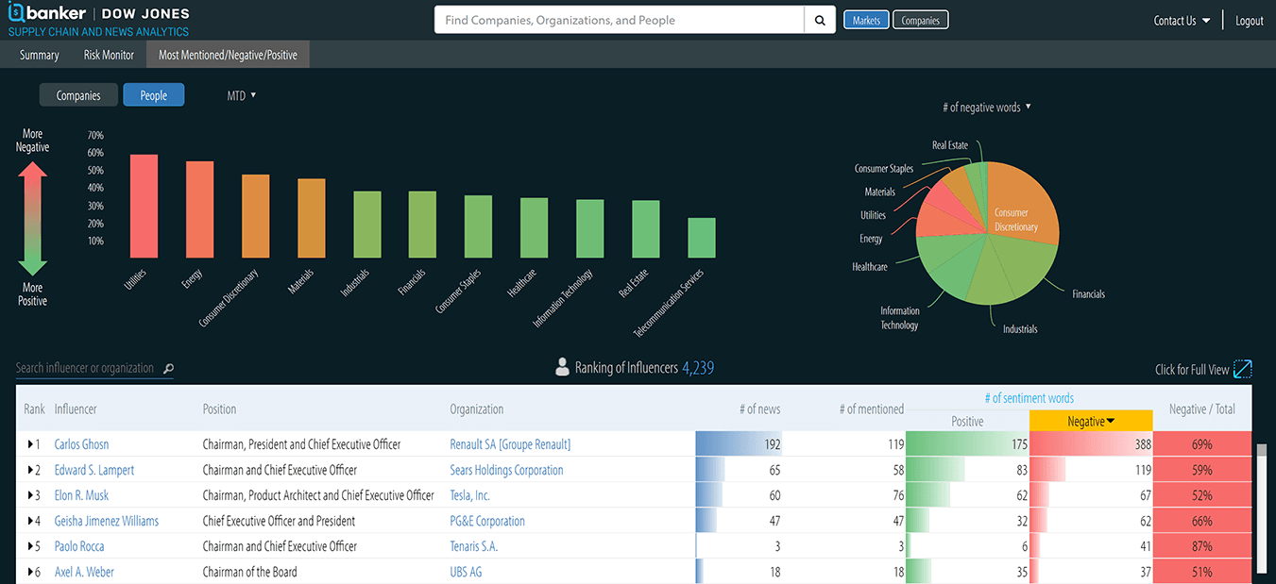
Task: Switch to Companies search mode
Action: point(920,20)
